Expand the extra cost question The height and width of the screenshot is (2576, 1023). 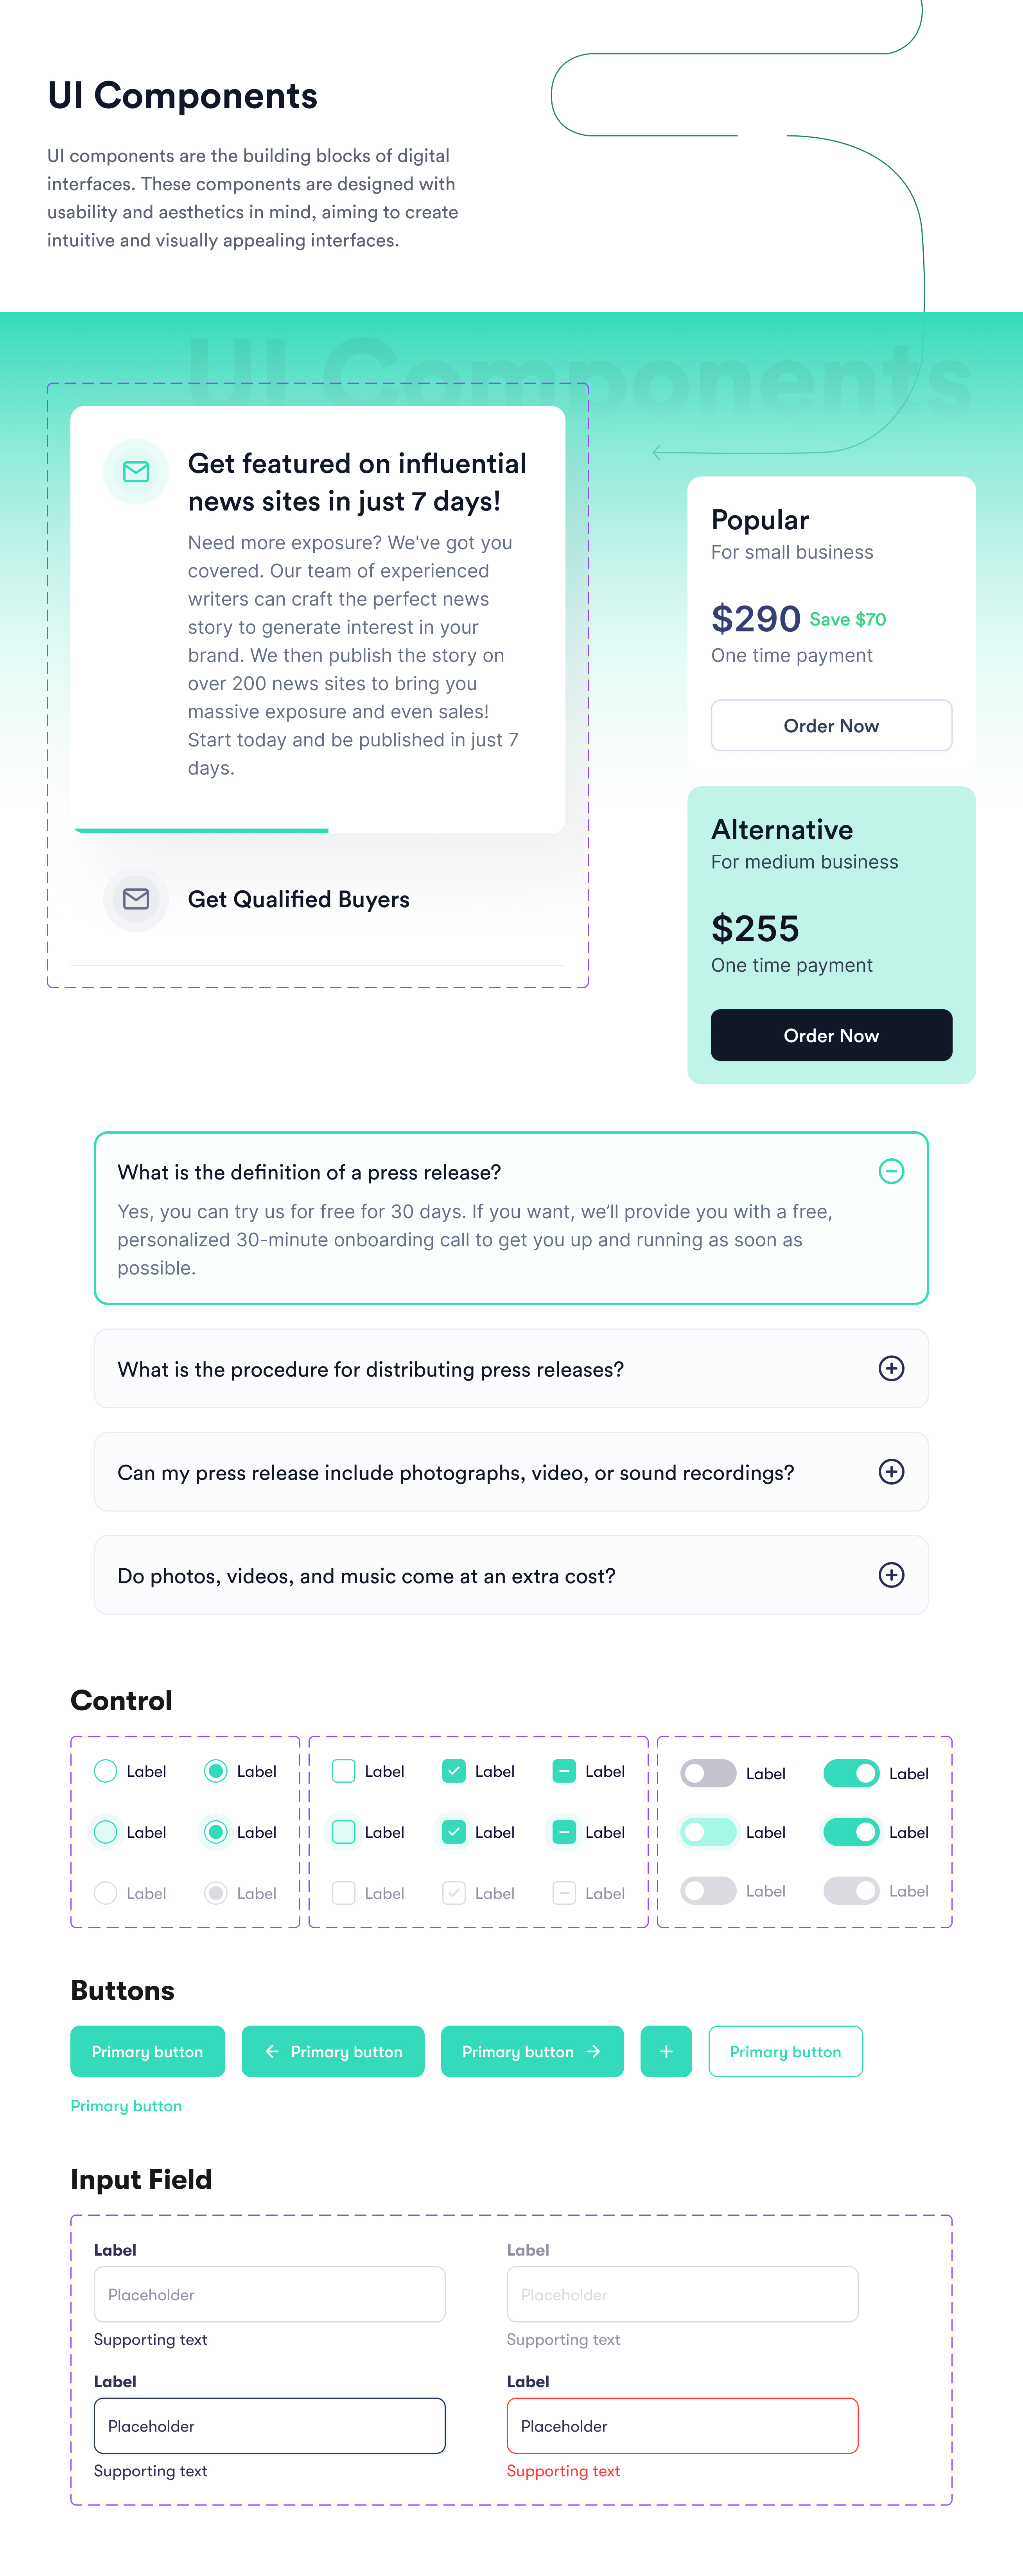(x=891, y=1575)
